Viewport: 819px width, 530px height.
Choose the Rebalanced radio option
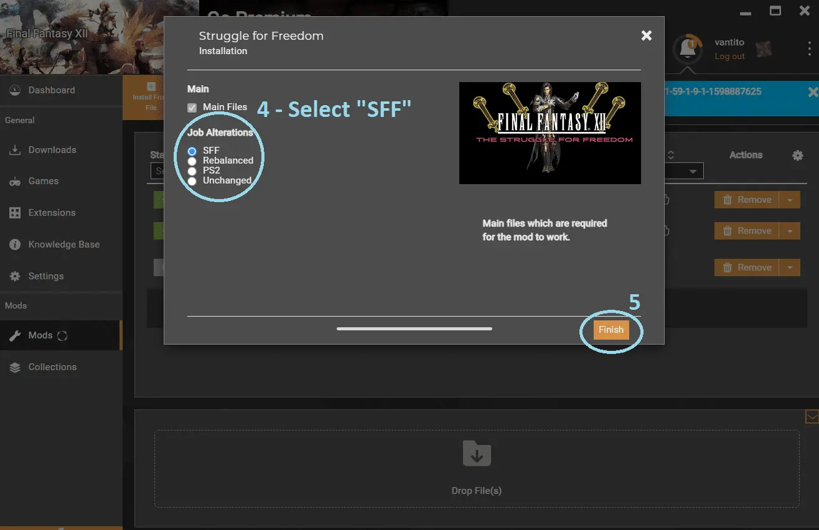[x=192, y=161]
